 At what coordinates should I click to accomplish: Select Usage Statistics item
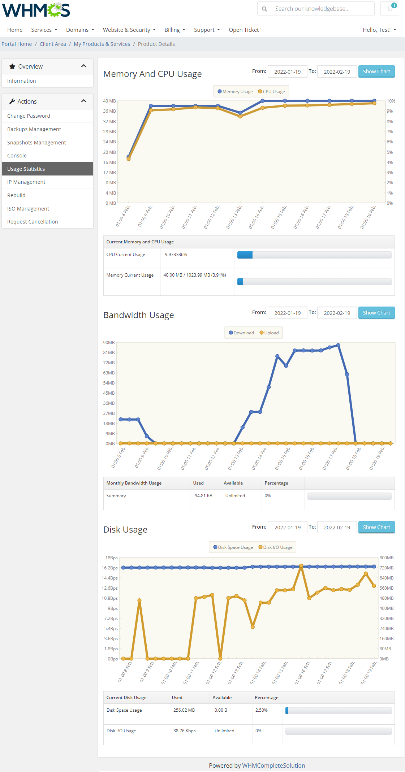[x=48, y=169]
